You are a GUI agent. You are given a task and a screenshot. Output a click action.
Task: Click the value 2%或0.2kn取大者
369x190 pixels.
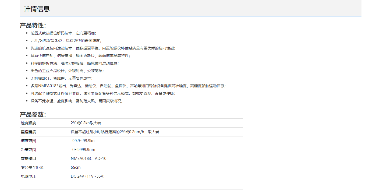[x=86, y=123]
